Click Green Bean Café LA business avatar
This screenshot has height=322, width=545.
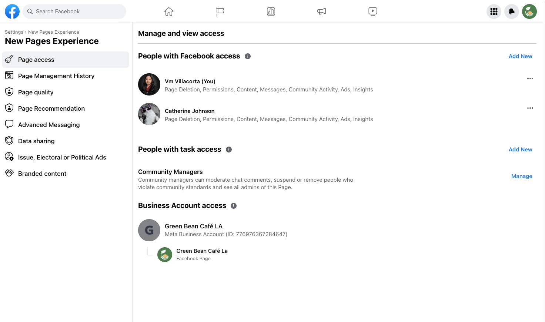pos(149,230)
